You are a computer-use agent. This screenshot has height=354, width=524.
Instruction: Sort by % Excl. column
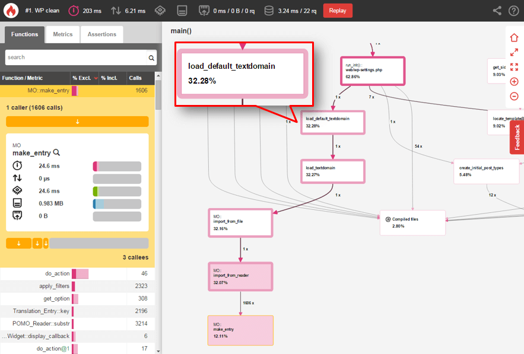pyautogui.click(x=84, y=78)
